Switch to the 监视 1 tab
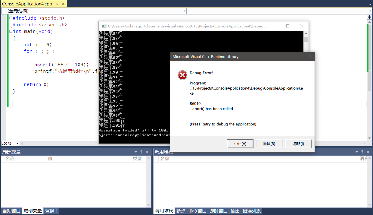The image size is (373, 215). pyautogui.click(x=51, y=211)
